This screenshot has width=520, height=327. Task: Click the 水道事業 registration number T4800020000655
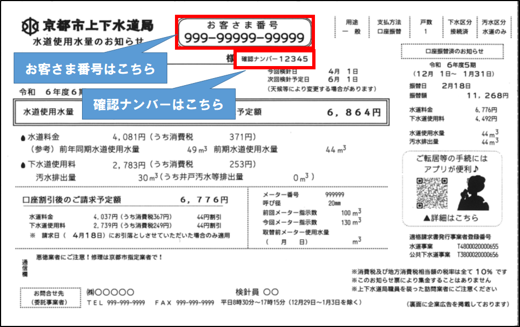pyautogui.click(x=478, y=247)
